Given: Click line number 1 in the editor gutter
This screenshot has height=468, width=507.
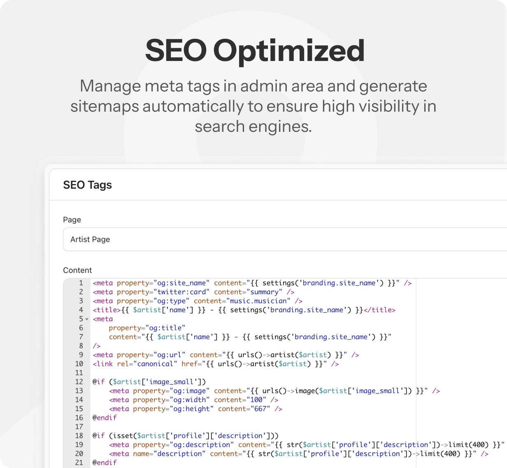Looking at the screenshot, I should click(x=81, y=283).
